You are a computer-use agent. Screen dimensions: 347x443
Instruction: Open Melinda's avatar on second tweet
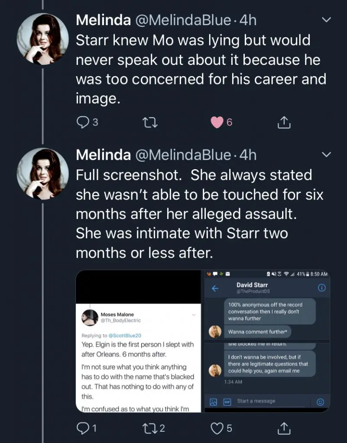pyautogui.click(x=42, y=173)
